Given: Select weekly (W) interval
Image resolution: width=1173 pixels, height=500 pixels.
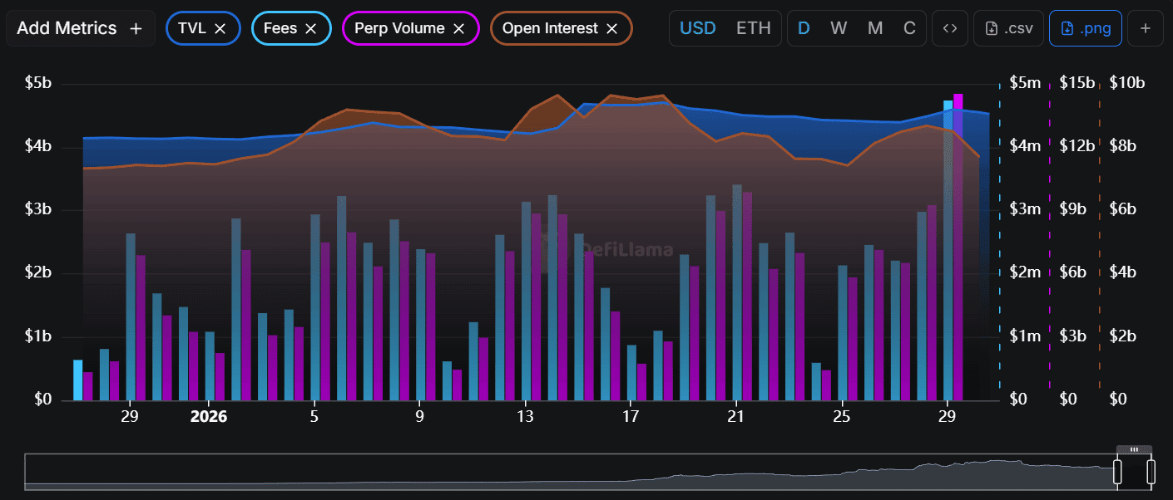Looking at the screenshot, I should click(x=839, y=28).
